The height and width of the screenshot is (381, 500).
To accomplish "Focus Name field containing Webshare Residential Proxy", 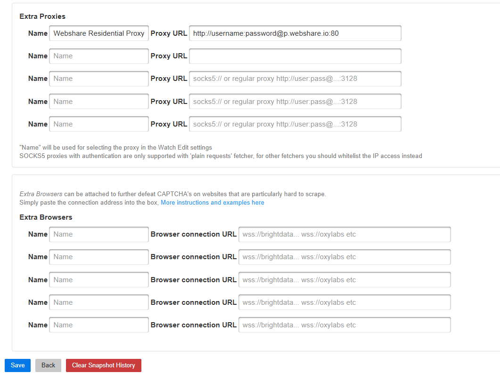I will (x=99, y=33).
